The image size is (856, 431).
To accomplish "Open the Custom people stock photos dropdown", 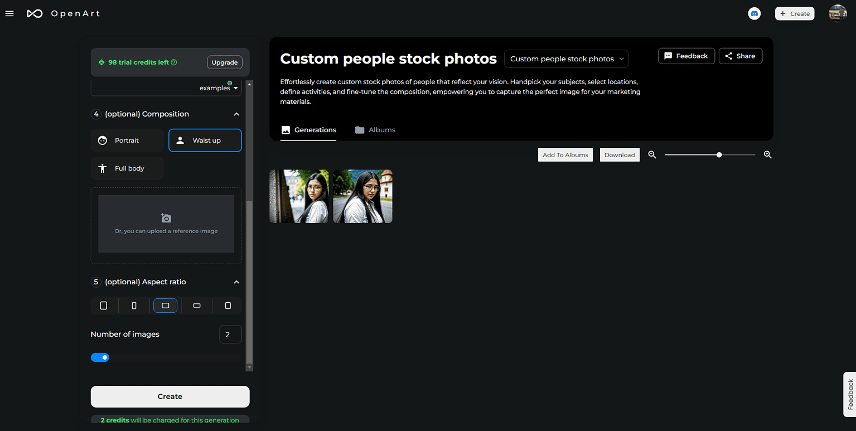I will point(566,59).
